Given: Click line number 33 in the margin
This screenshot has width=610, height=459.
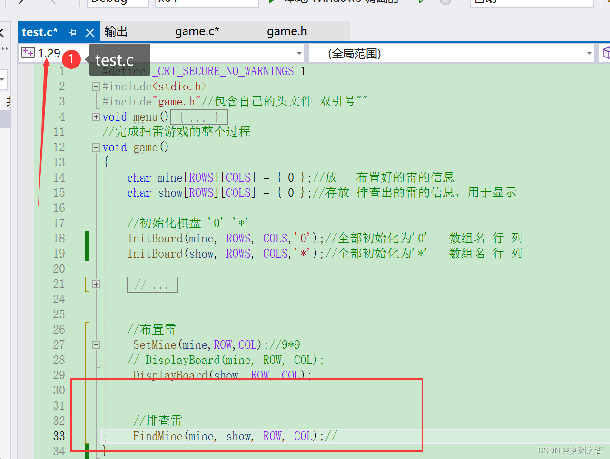Looking at the screenshot, I should tap(59, 436).
